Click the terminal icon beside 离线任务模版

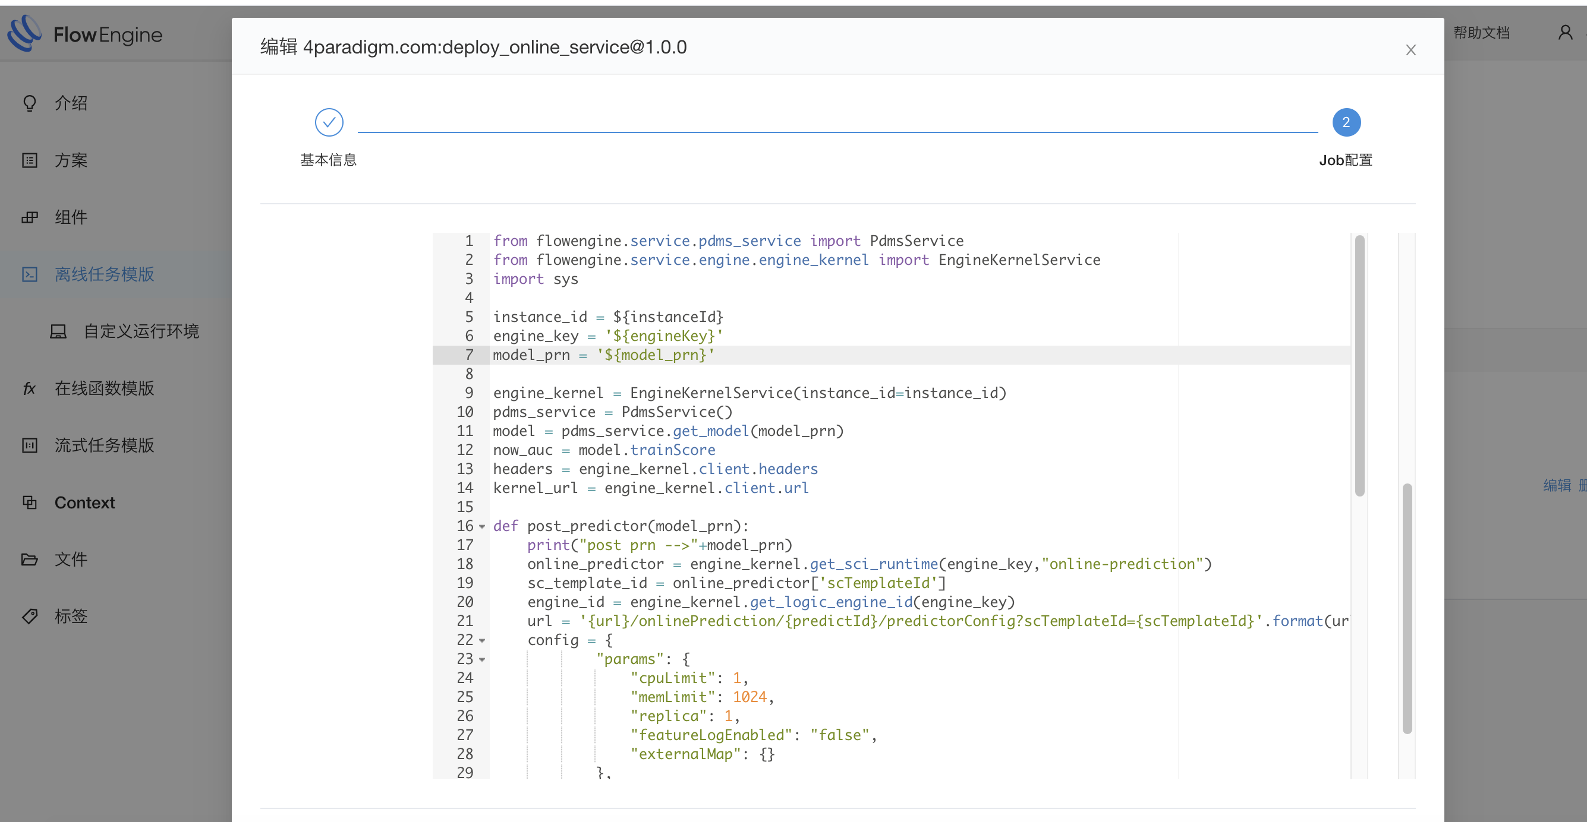click(x=30, y=274)
